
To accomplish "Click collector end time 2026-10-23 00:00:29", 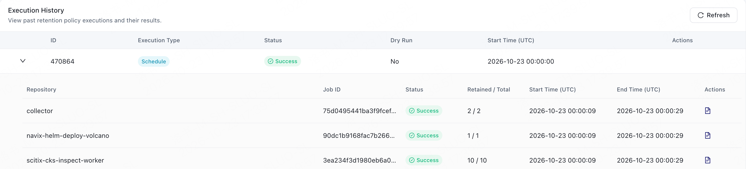I will pos(650,111).
